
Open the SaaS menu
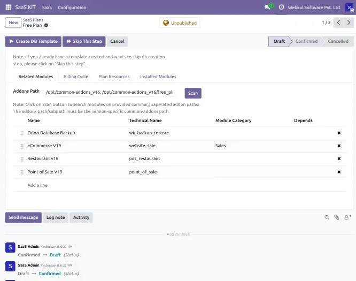[47, 7]
